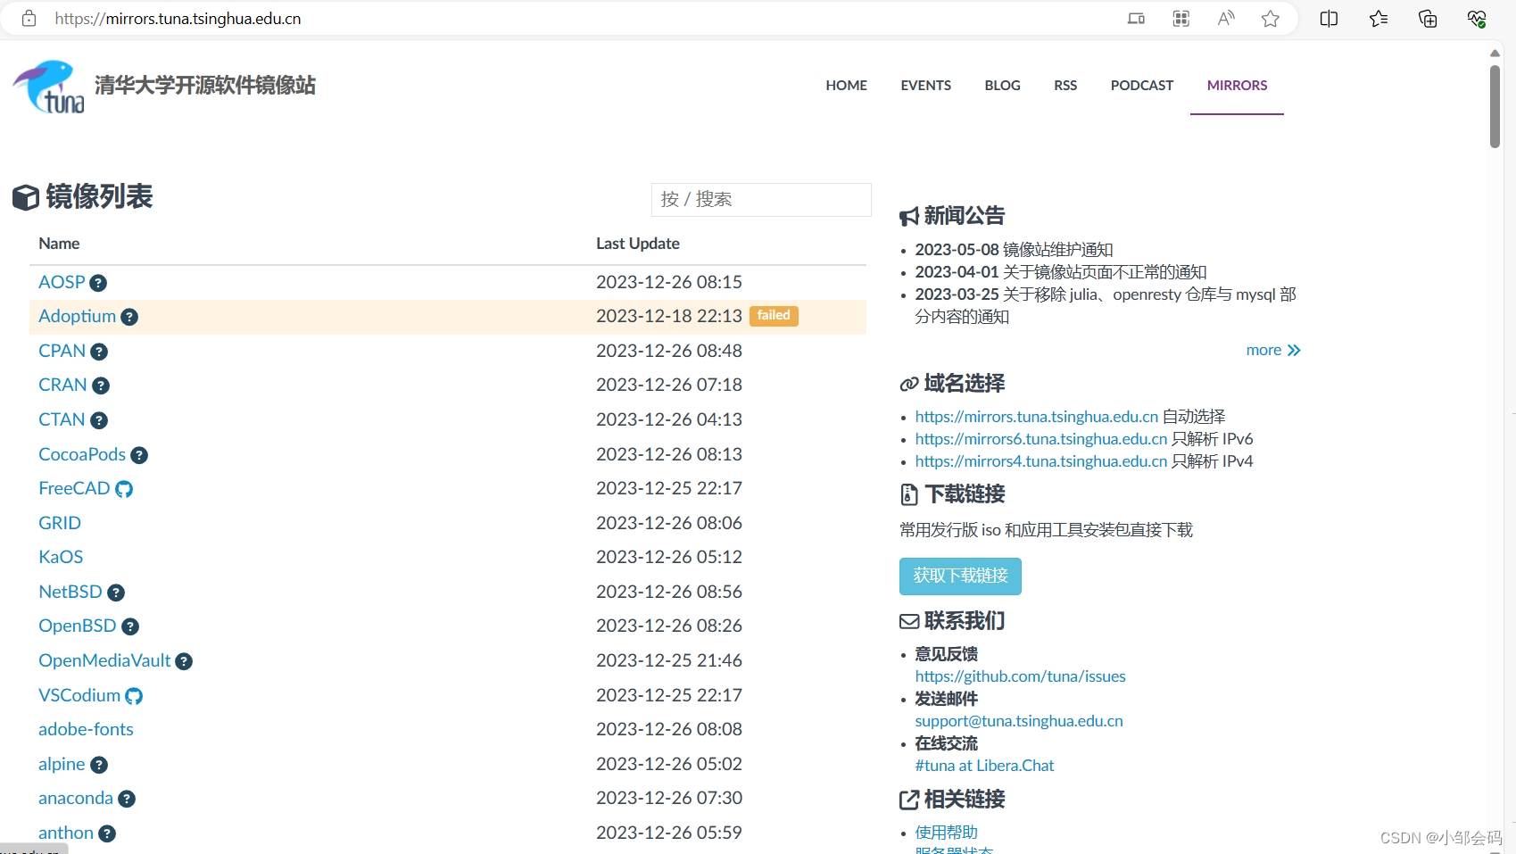Screen dimensions: 1516x854
Task: Open the BLOG nav item
Action: pos(1002,86)
